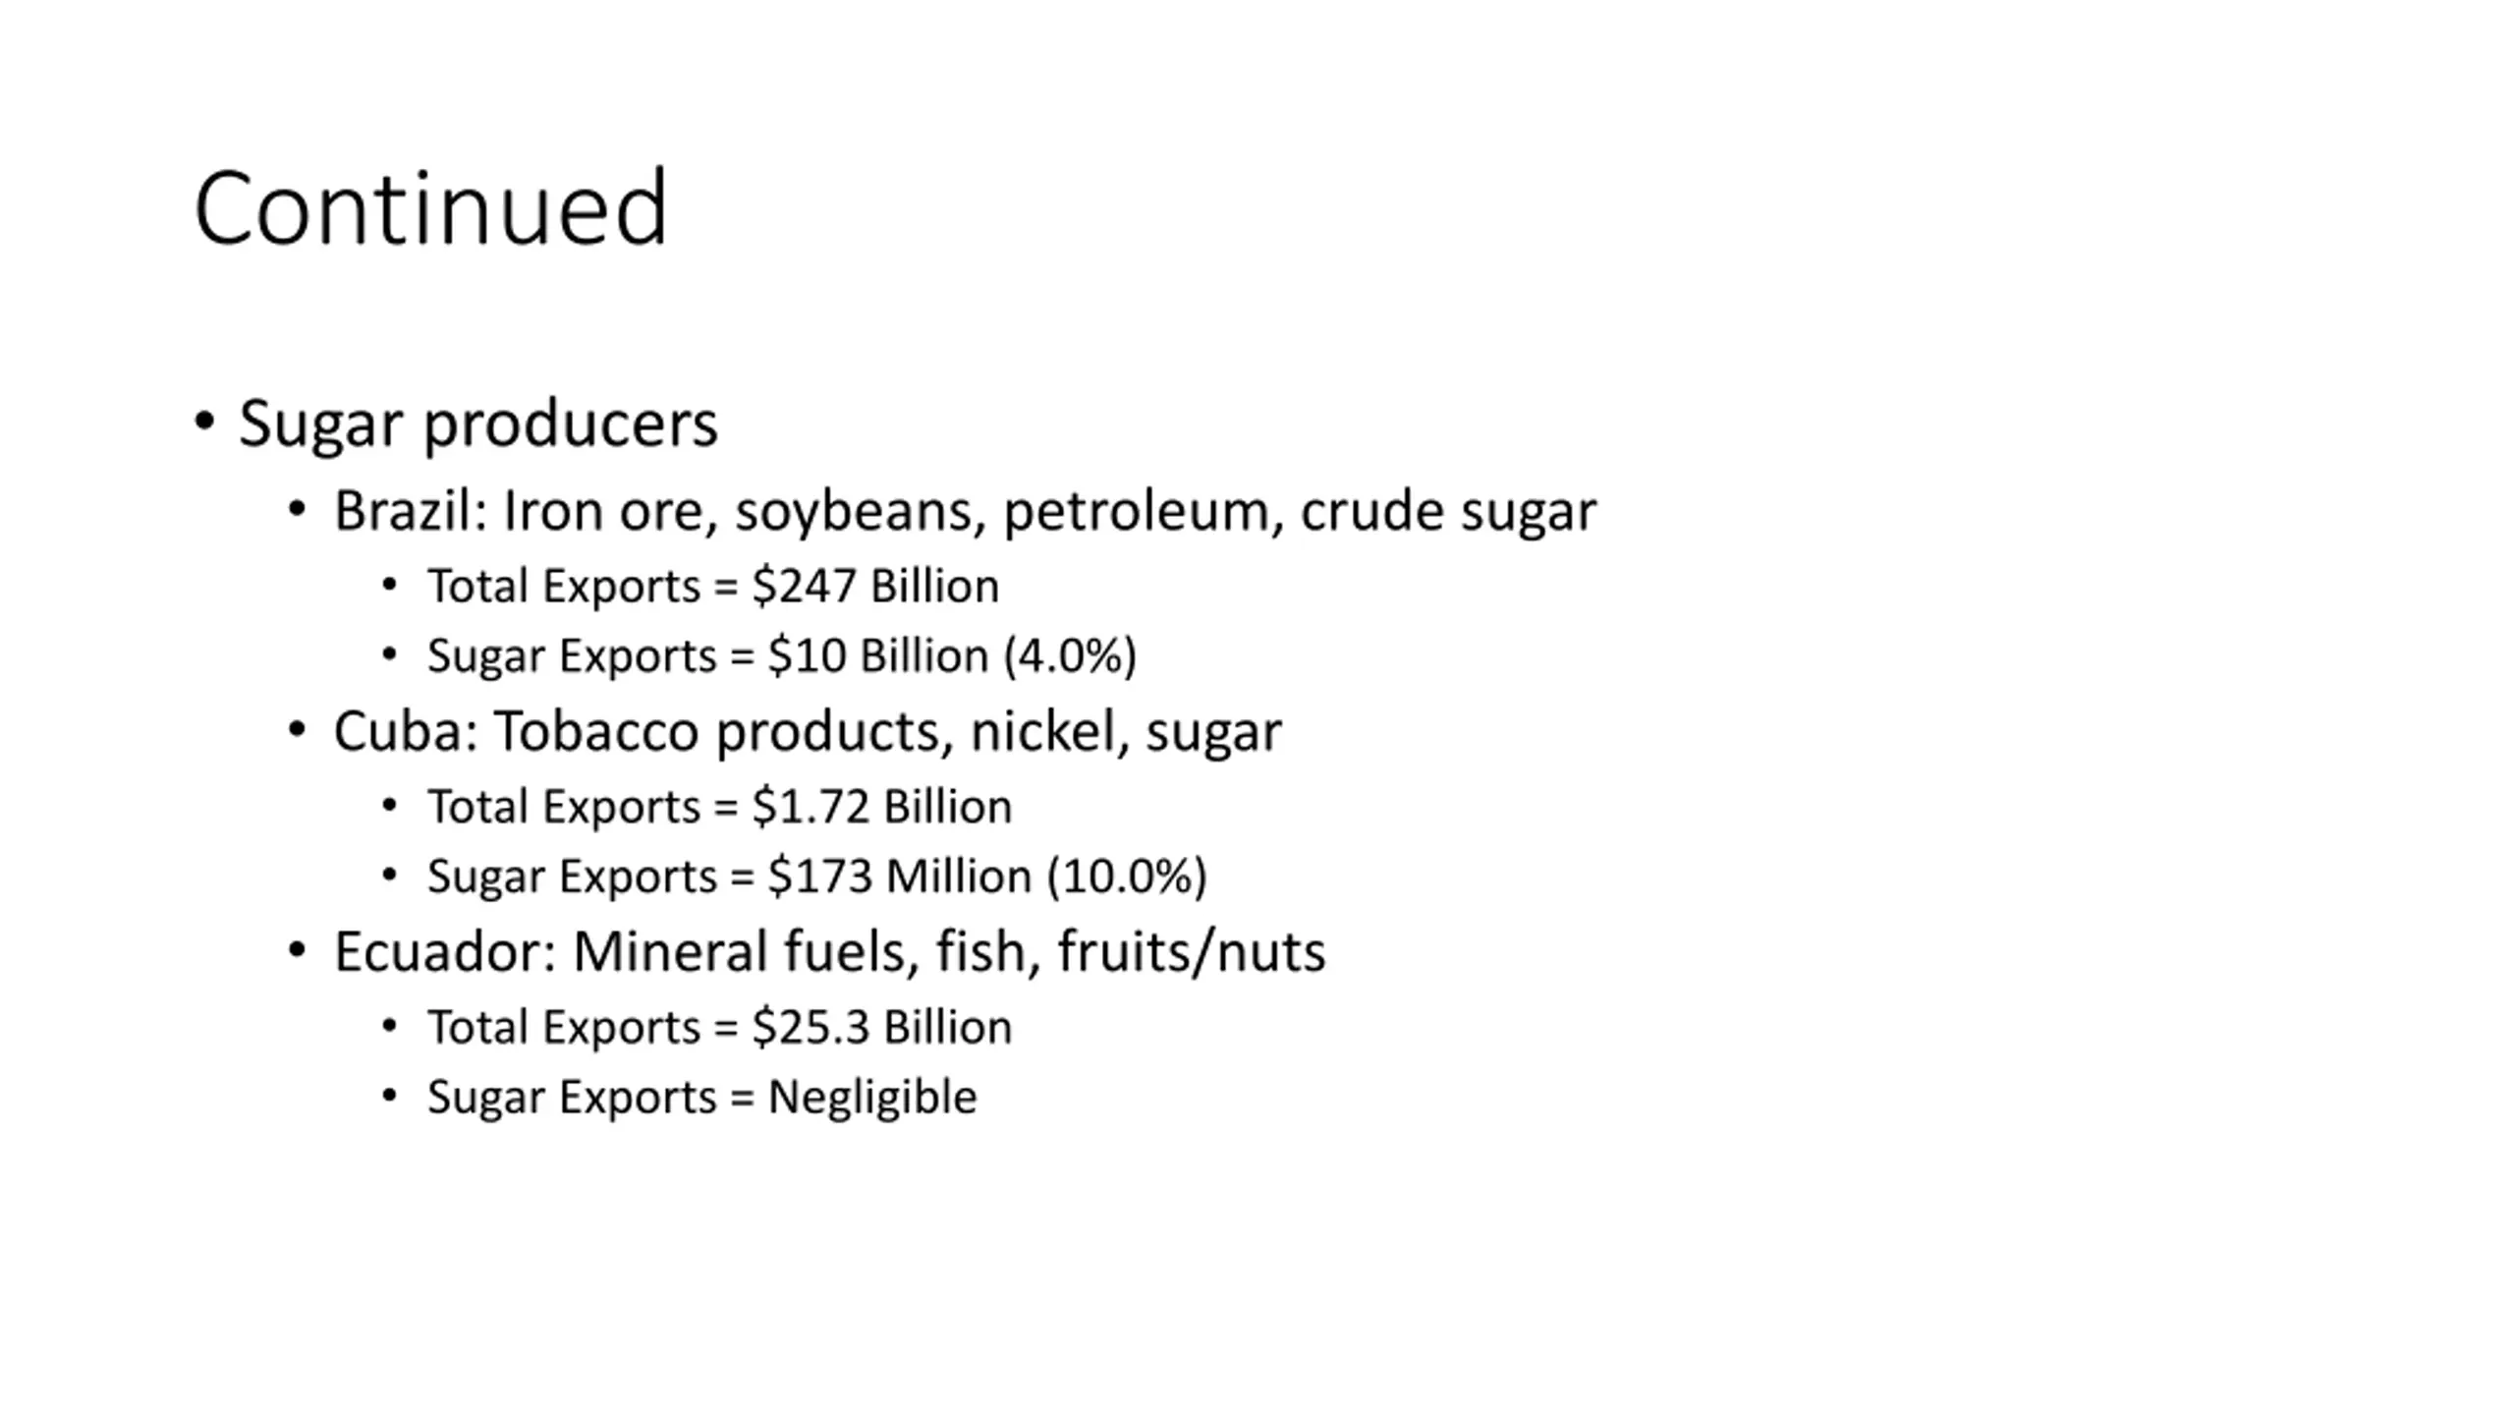Select Cuba 'Total Exports = $1.72 Billion'
2515x1415 pixels.
coord(719,808)
